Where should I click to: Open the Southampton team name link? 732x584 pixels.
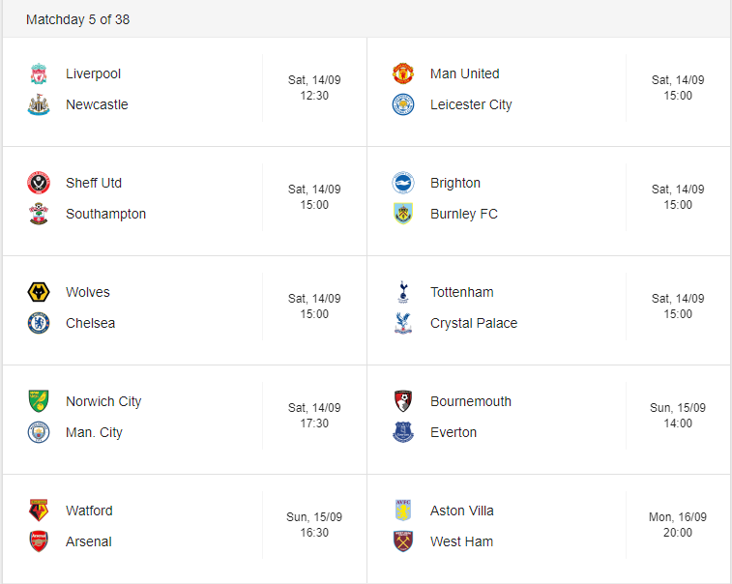tap(106, 214)
